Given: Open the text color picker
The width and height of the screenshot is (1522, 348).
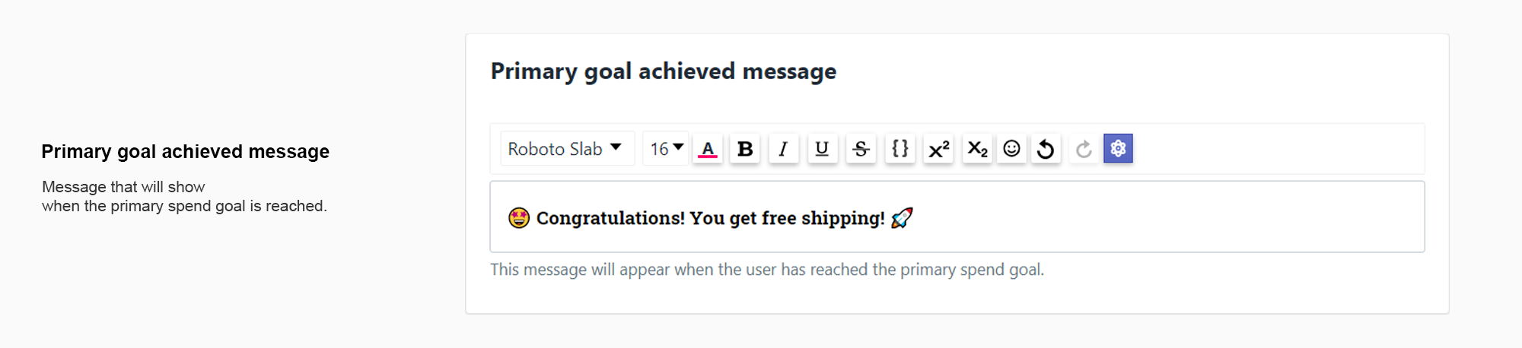Looking at the screenshot, I should point(708,149).
